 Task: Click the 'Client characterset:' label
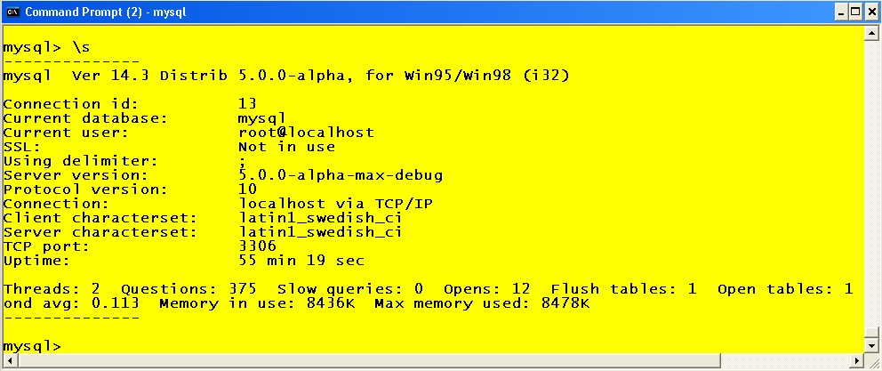click(100, 218)
